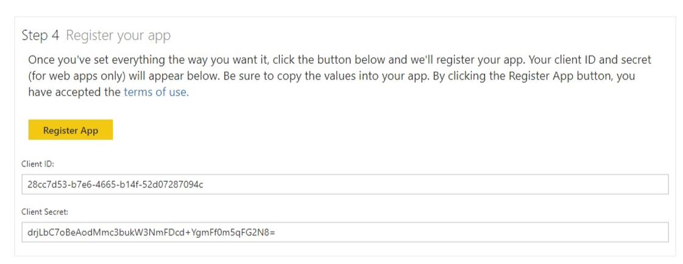Viewport: 683px width, 264px height.
Task: Place cursor at end of Client Secret value
Action: click(276, 232)
